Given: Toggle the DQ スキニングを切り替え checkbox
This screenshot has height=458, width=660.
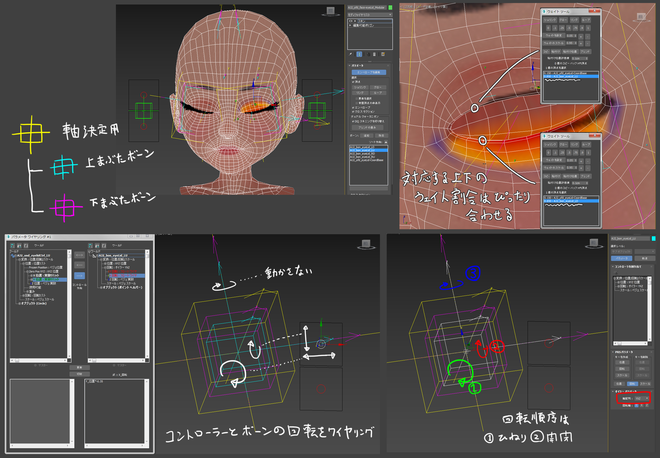Looking at the screenshot, I should coord(353,121).
